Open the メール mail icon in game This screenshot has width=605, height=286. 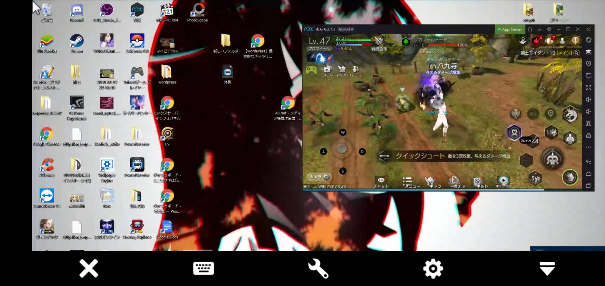[328, 71]
